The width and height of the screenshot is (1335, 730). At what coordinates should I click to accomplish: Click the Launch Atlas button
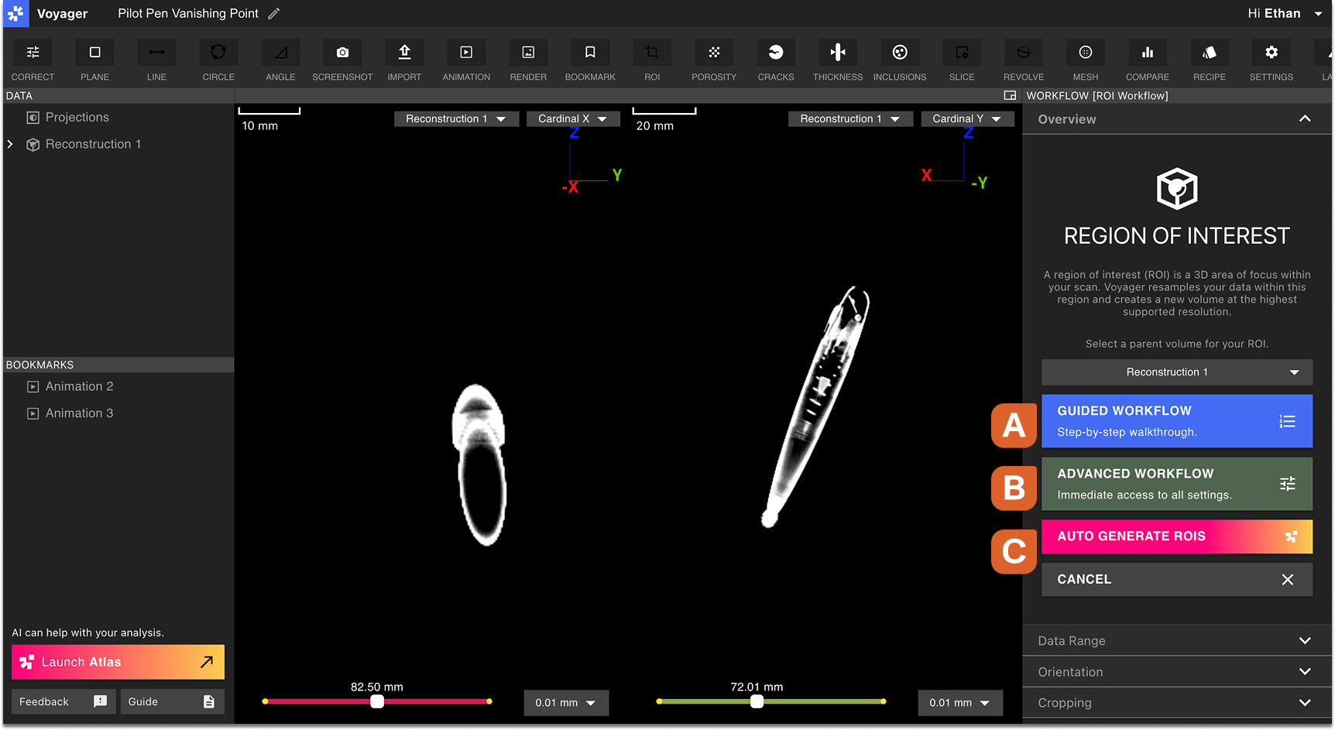coord(117,662)
